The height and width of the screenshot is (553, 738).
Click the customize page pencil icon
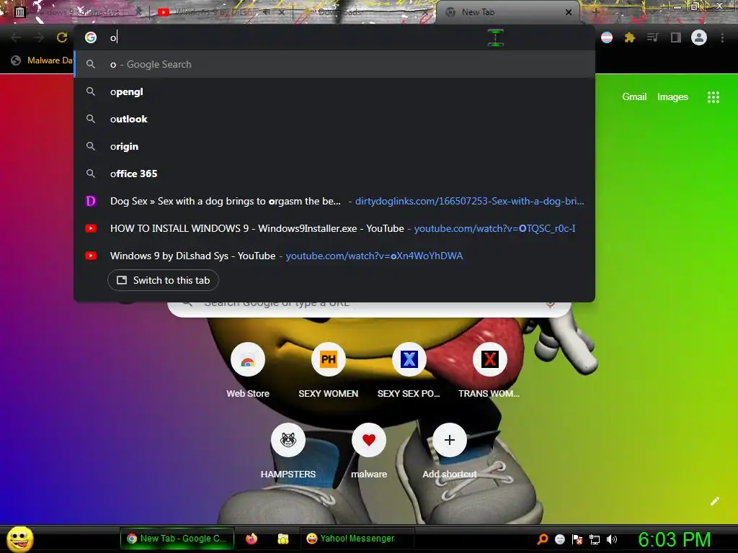714,501
